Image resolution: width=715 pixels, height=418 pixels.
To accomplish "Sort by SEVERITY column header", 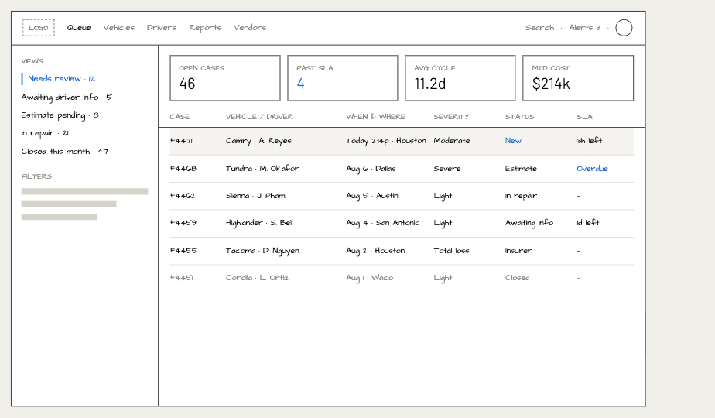I will [451, 117].
